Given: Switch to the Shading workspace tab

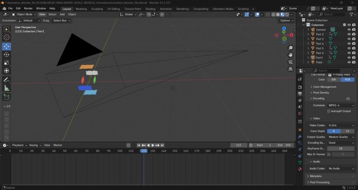Looking at the screenshot, I should (x=150, y=9).
